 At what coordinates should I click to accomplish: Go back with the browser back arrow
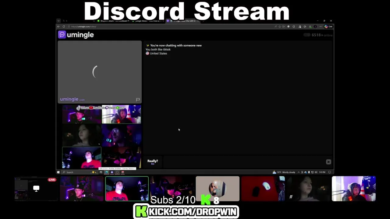(58, 26)
